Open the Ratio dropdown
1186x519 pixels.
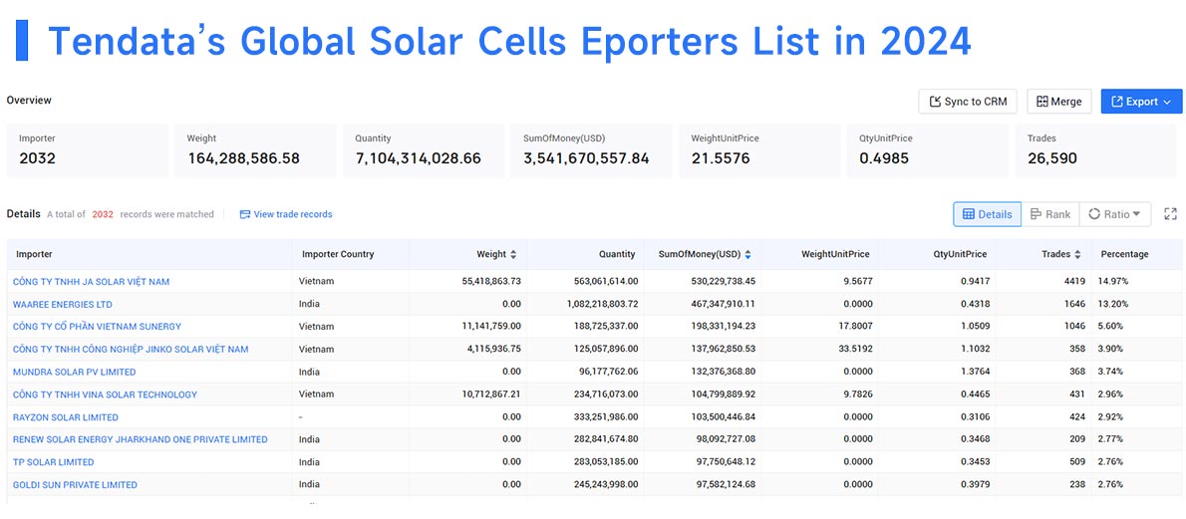tap(1115, 214)
